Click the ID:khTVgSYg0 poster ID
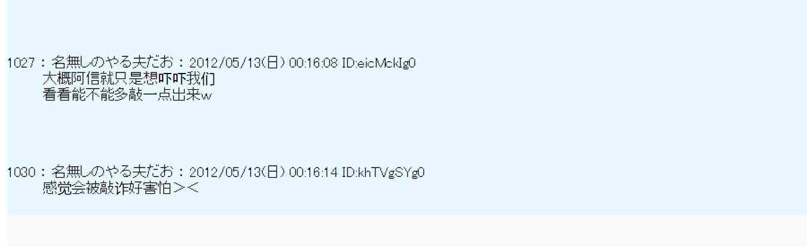The image size is (807, 247). coord(383,173)
